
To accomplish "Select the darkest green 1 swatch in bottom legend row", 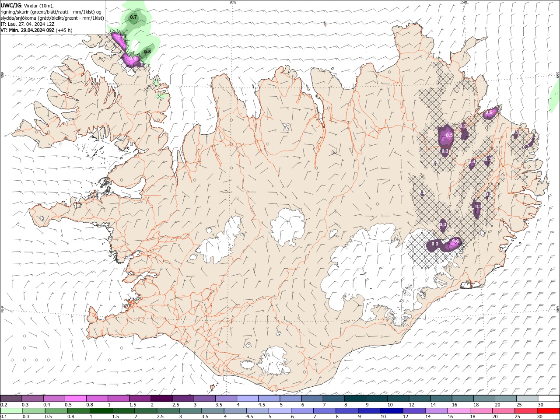I will 101,411.
